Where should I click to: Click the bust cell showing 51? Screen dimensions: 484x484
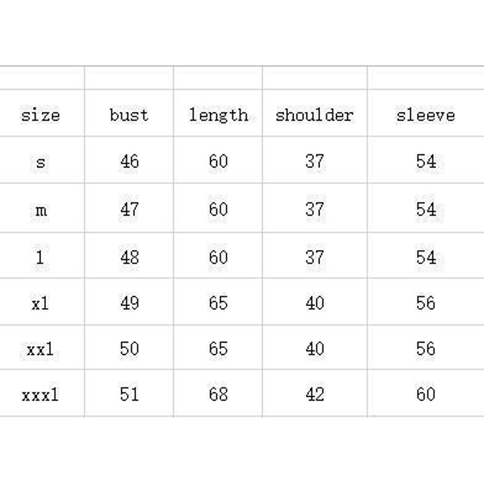(129, 394)
